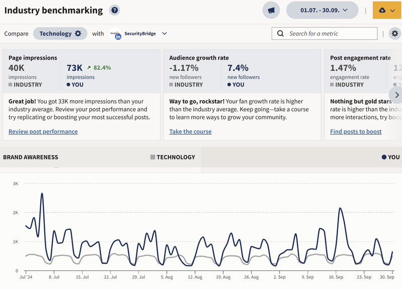The image size is (402, 289).
Task: Open the yellow download export dropdown
Action: tap(387, 10)
